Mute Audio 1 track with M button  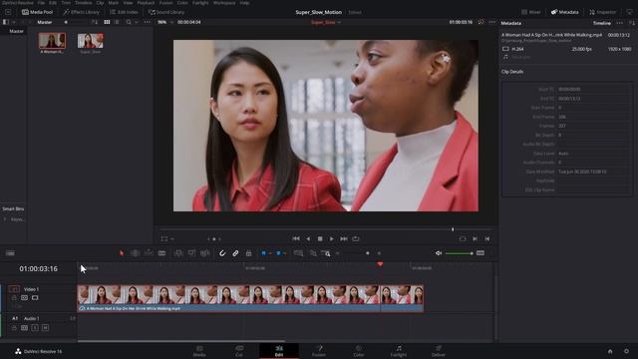[45, 328]
